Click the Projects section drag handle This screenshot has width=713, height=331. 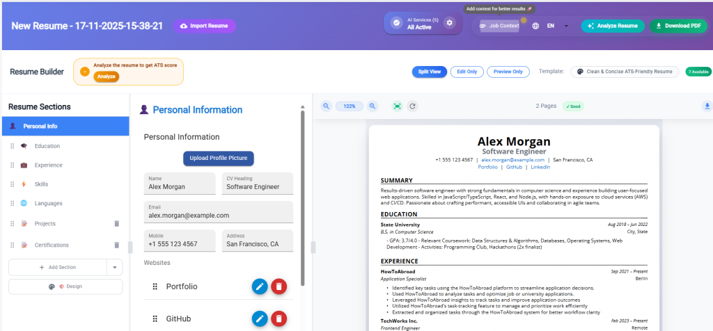13,224
